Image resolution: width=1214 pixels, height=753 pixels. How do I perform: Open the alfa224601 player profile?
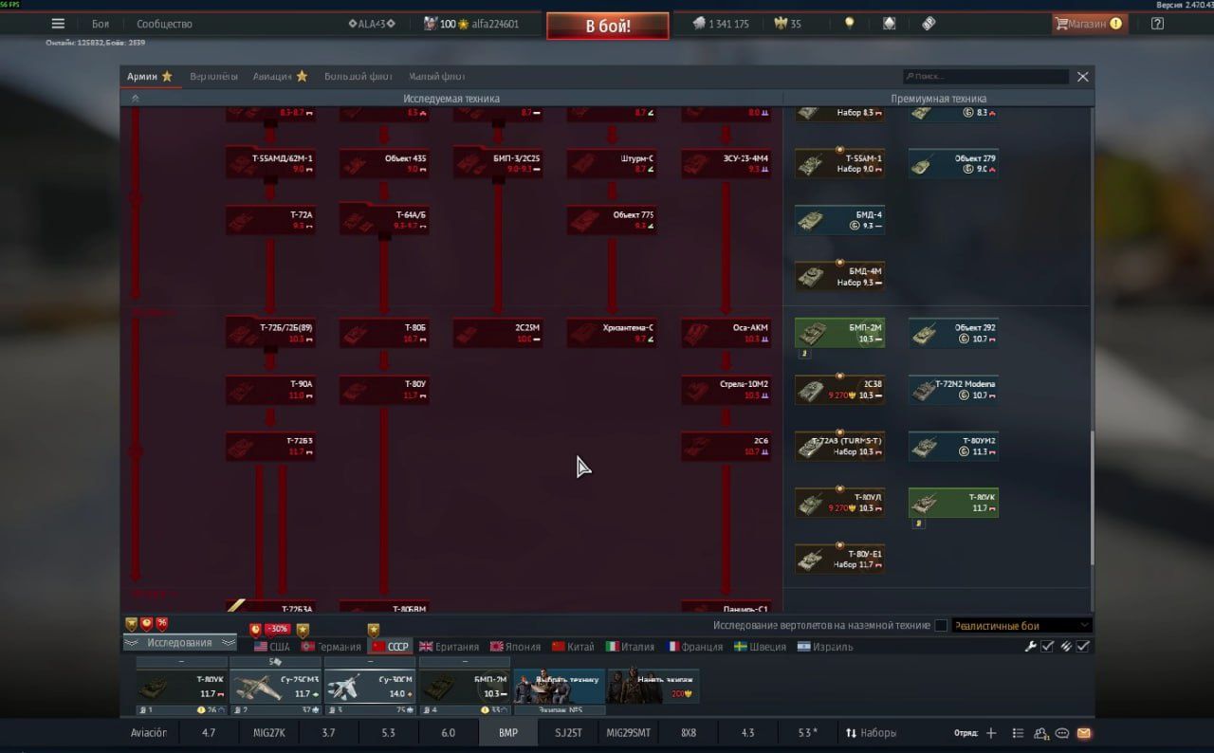tap(471, 24)
